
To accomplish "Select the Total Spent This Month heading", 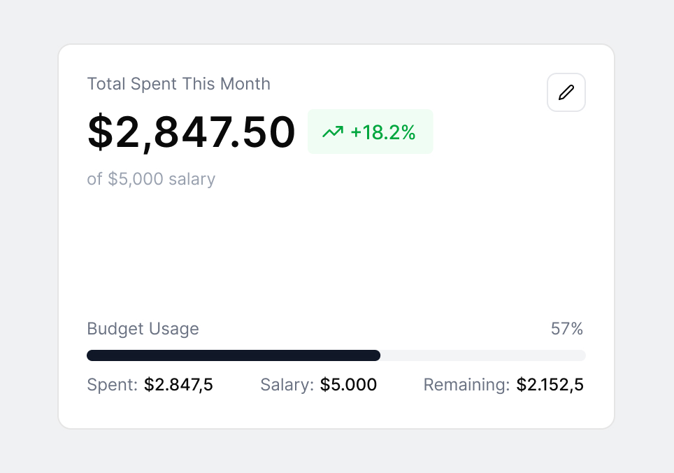I will pos(179,84).
